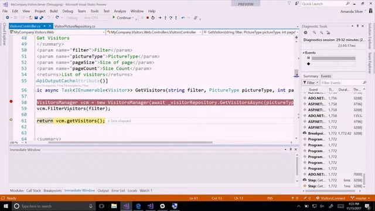
Task: Open the Cloud Explorer side tab
Action: point(4,34)
